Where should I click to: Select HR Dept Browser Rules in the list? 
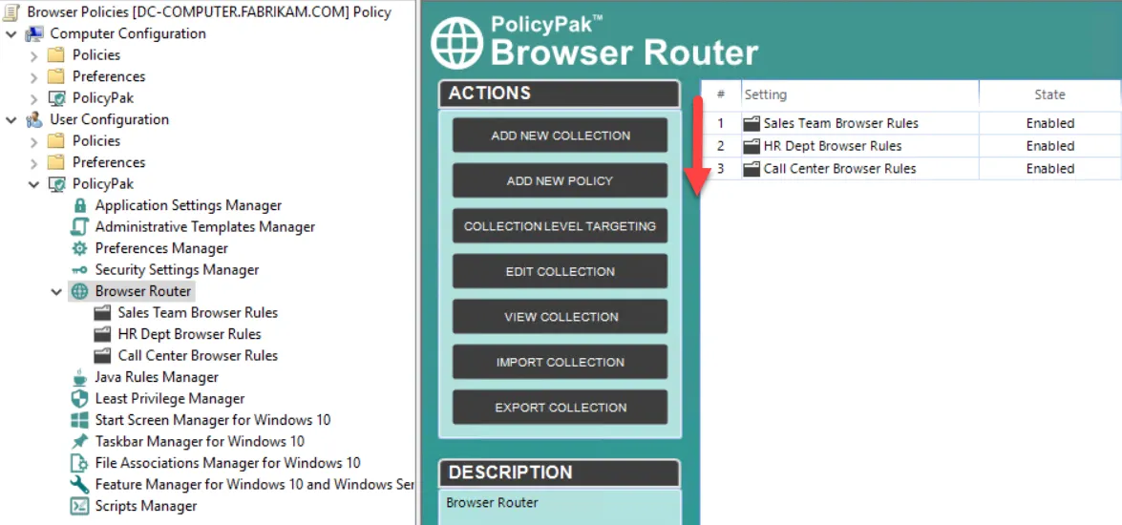(x=833, y=146)
